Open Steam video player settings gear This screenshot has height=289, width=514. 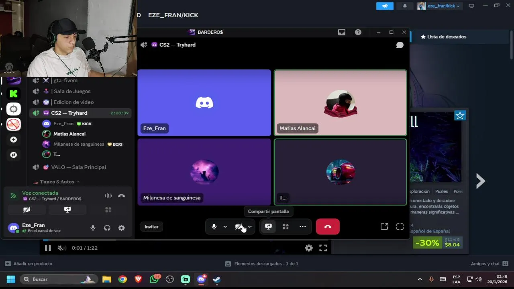(x=309, y=248)
